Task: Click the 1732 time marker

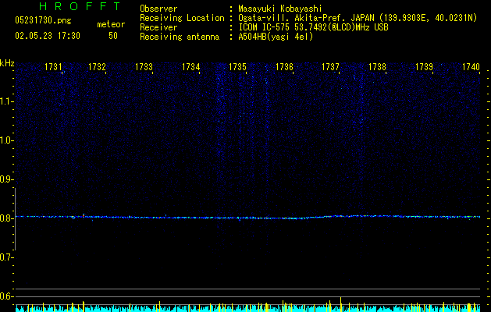Action: (97, 67)
